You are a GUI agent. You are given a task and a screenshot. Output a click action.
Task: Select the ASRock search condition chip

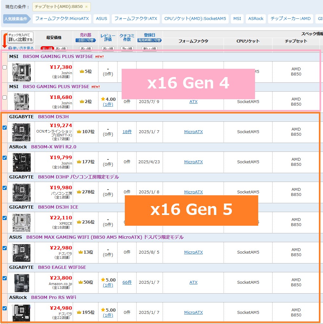(256, 19)
